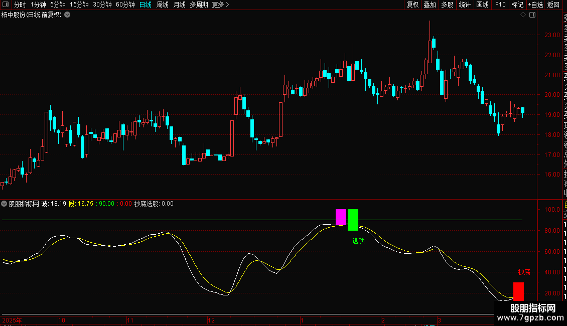Image resolution: width=567 pixels, height=326 pixels.
Task: Add stock via +自选 button
Action: (x=535, y=5)
